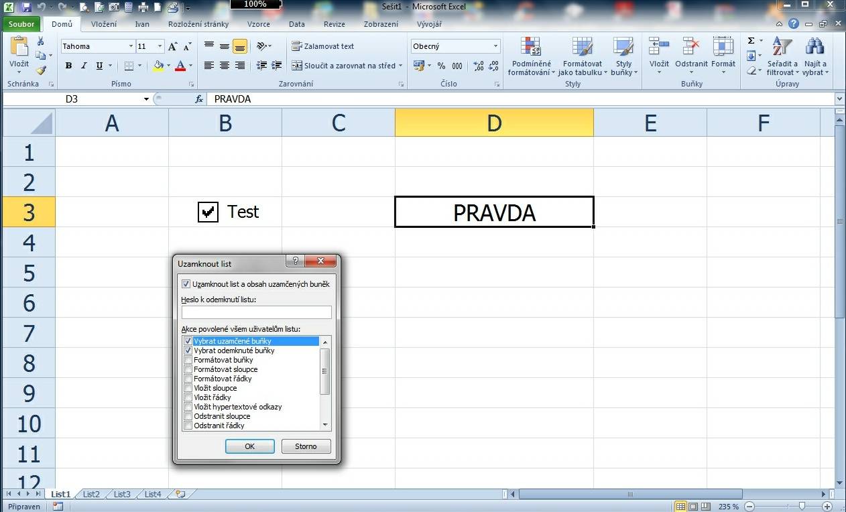Decrease indent in the alignment group
Image resolution: width=846 pixels, height=512 pixels.
point(261,66)
